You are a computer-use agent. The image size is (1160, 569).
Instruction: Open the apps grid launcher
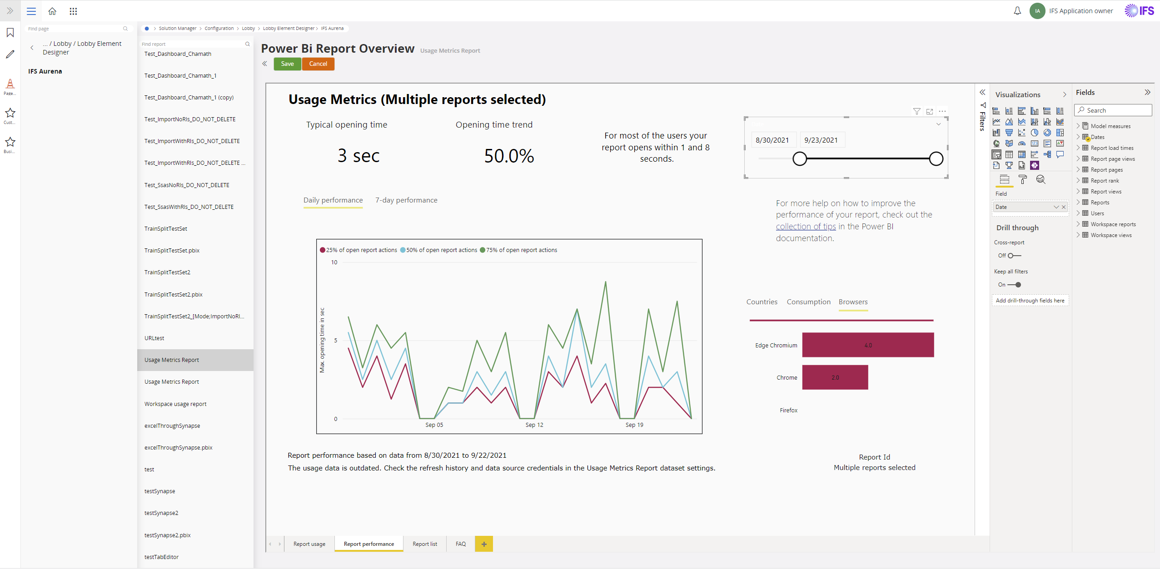pyautogui.click(x=73, y=11)
